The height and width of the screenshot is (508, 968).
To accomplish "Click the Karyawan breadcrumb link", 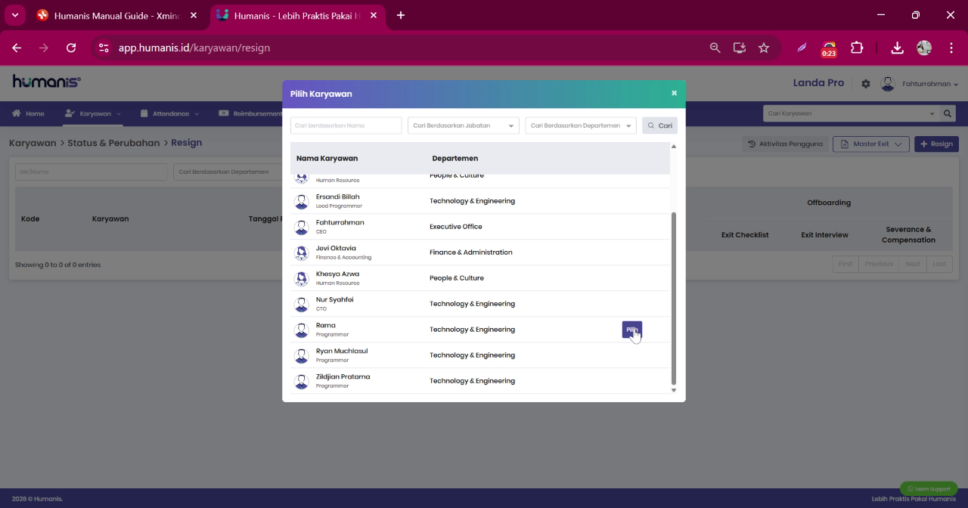I will (33, 143).
